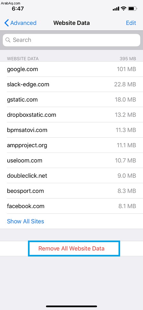Choose the gstatic.com entry
Screen dimensions: 143x310
tap(71, 100)
